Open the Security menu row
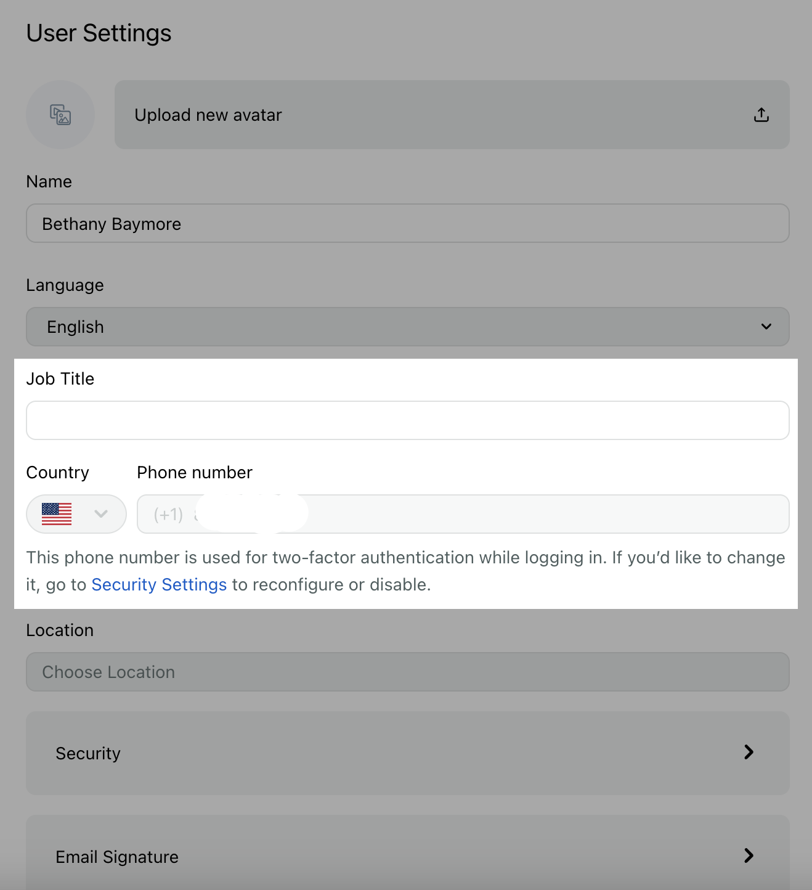The height and width of the screenshot is (890, 812). tap(408, 753)
